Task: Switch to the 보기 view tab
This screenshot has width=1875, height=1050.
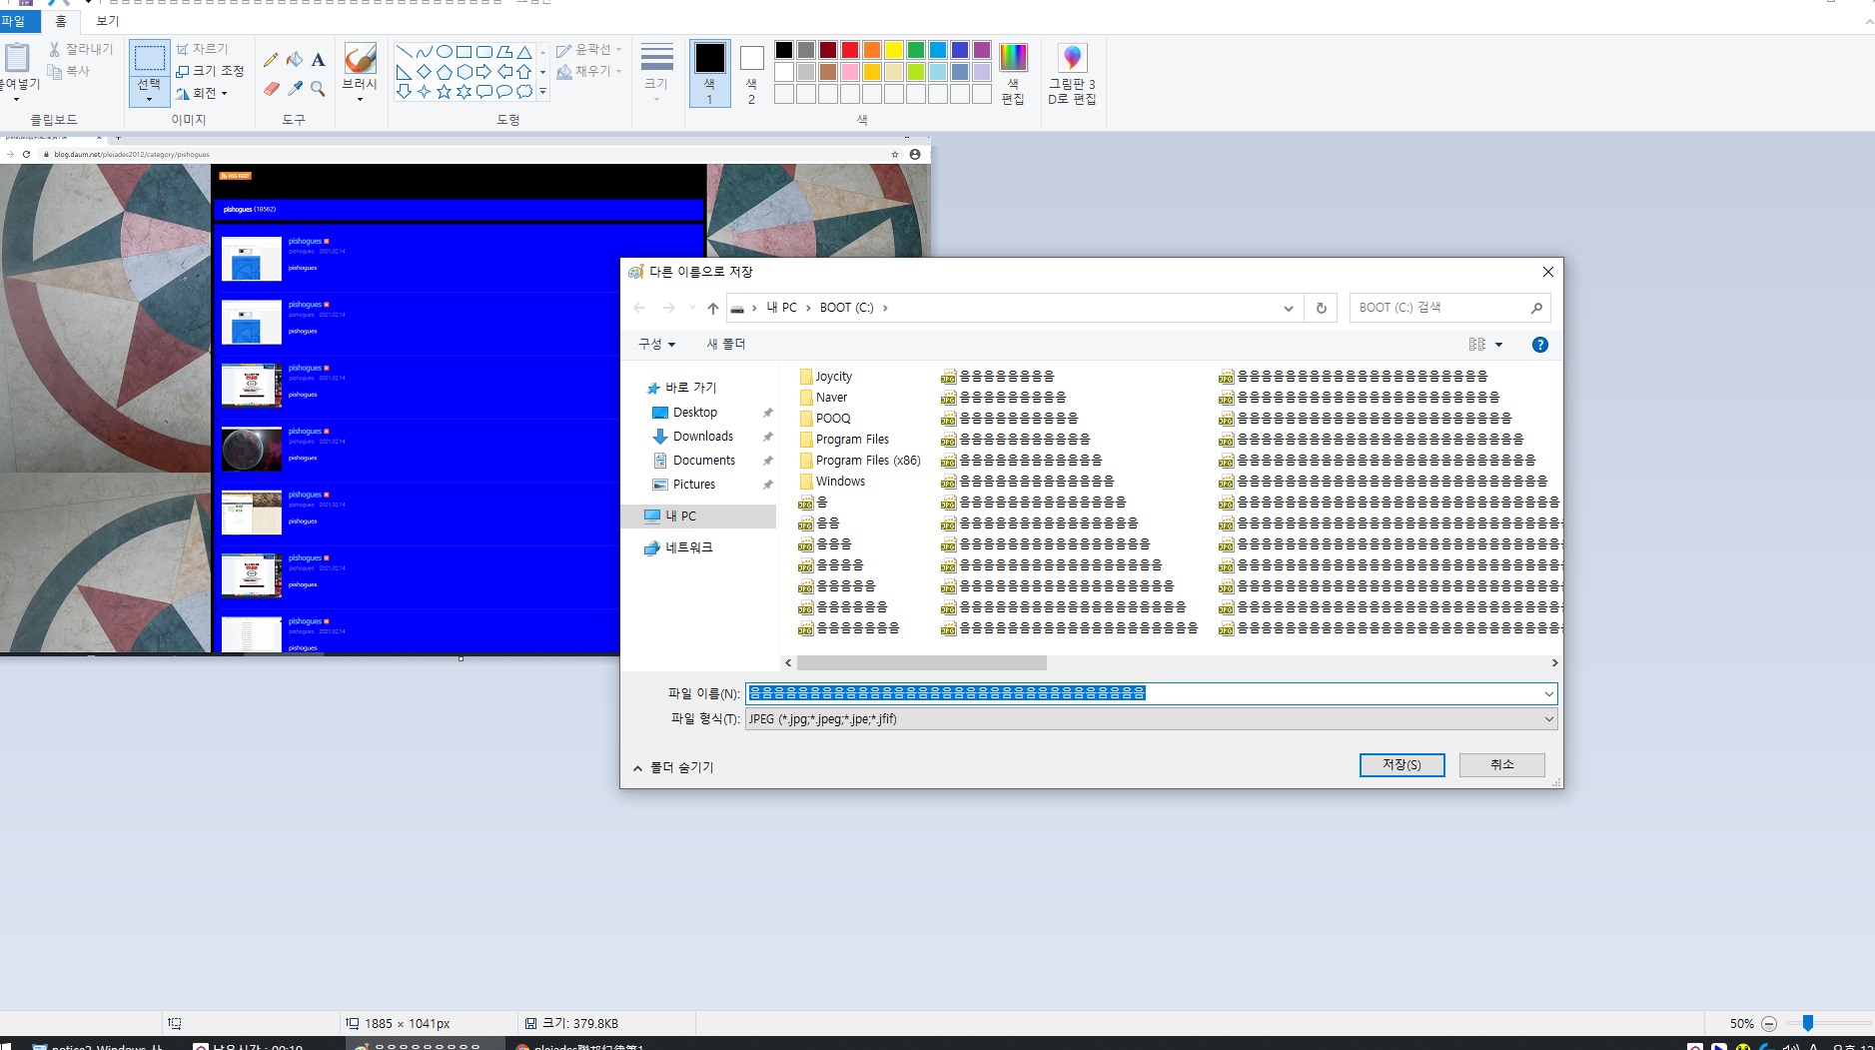Action: [107, 20]
